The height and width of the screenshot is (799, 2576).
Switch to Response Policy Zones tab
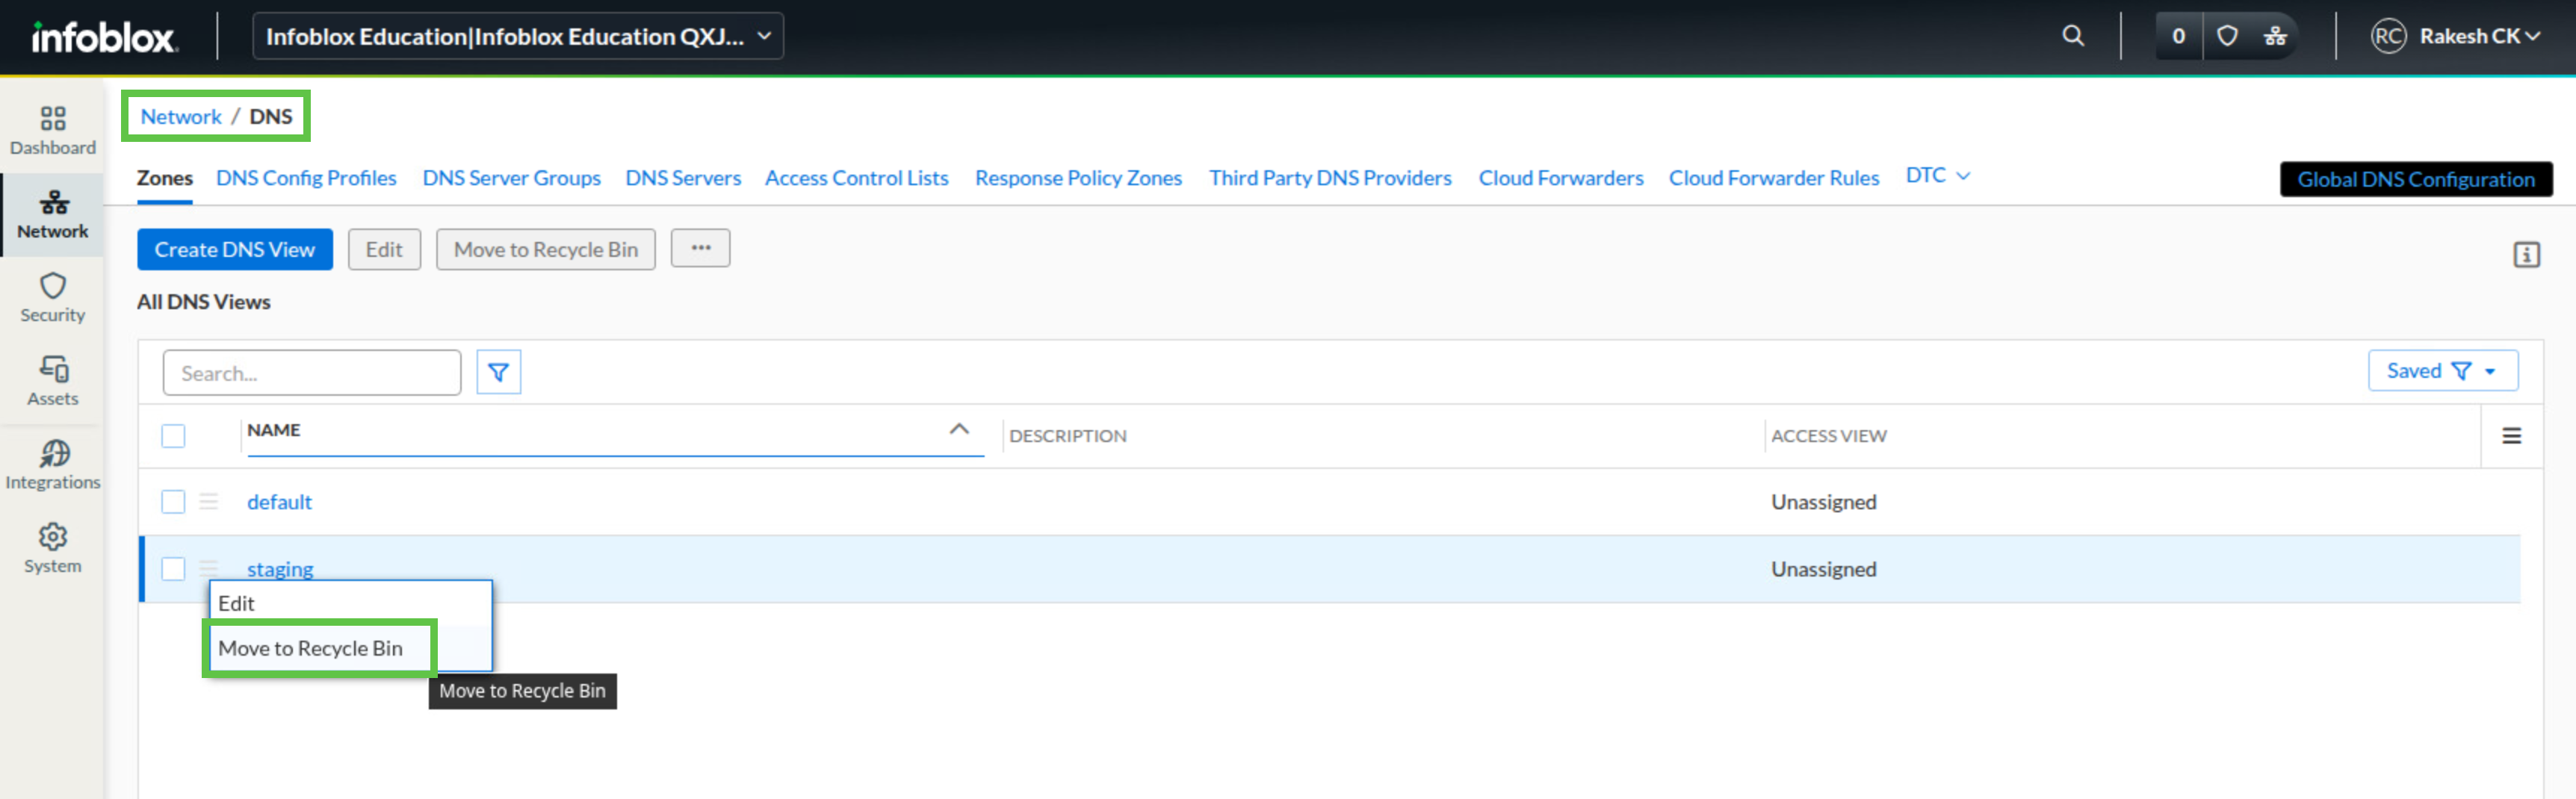[1078, 178]
